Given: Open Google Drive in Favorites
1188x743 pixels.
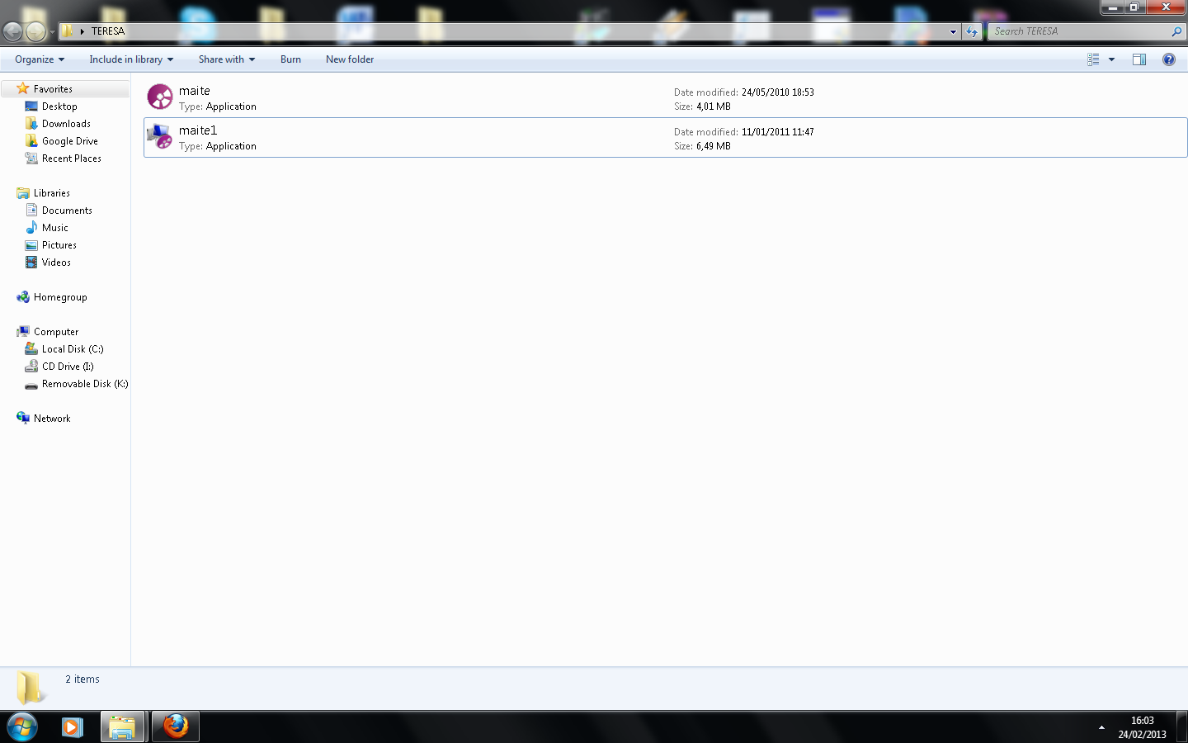Looking at the screenshot, I should (70, 141).
